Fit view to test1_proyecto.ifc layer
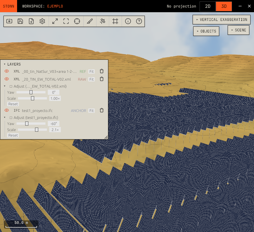Viewport: 254px width, 232px height. (92, 111)
